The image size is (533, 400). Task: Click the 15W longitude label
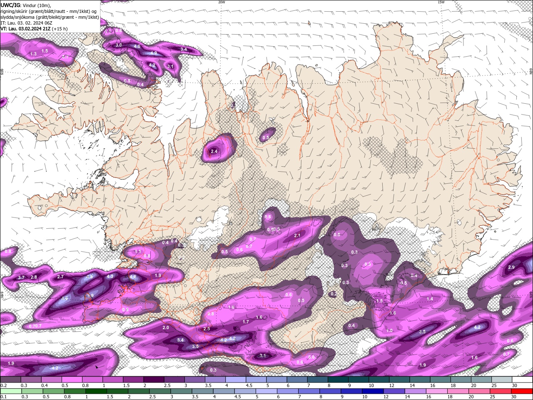pyautogui.click(x=441, y=2)
